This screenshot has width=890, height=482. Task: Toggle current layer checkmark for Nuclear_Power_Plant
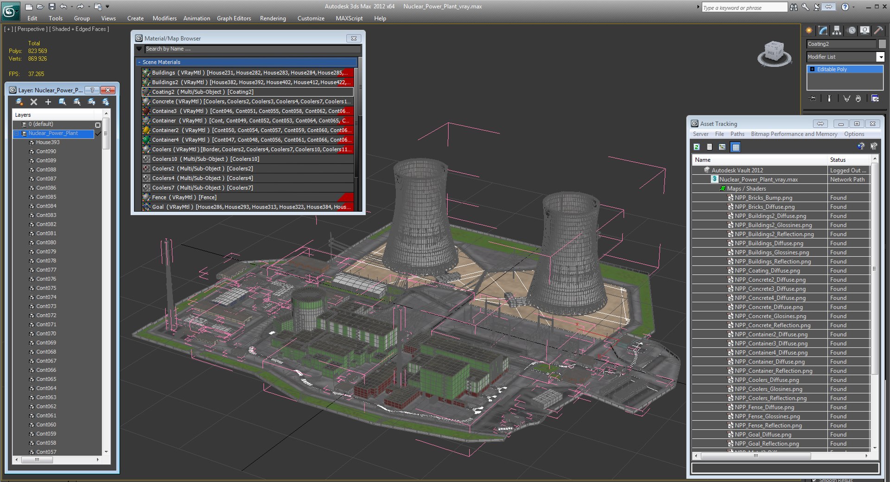pos(98,133)
